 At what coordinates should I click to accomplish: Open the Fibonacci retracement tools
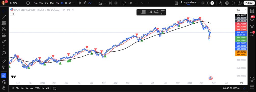pos(4,23)
